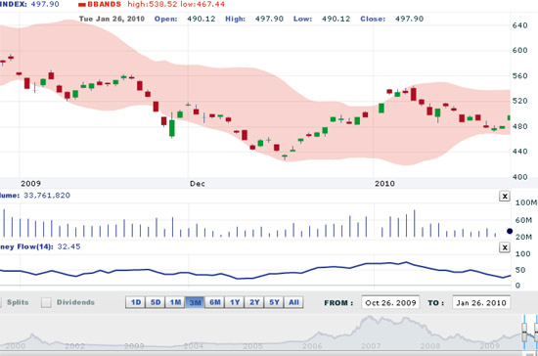Click the Open value 490.12
This screenshot has width=538, height=356.
pos(202,19)
